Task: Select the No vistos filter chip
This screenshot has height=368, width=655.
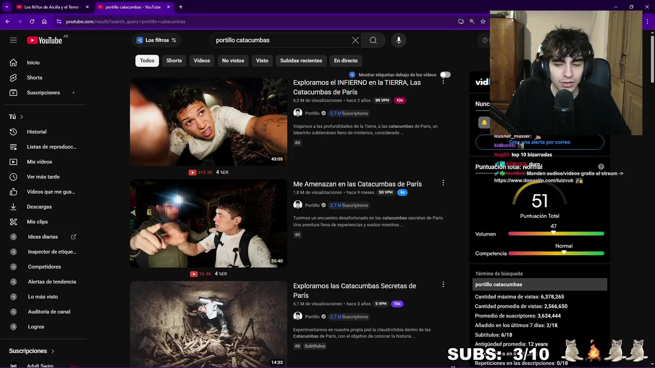Action: coord(233,60)
